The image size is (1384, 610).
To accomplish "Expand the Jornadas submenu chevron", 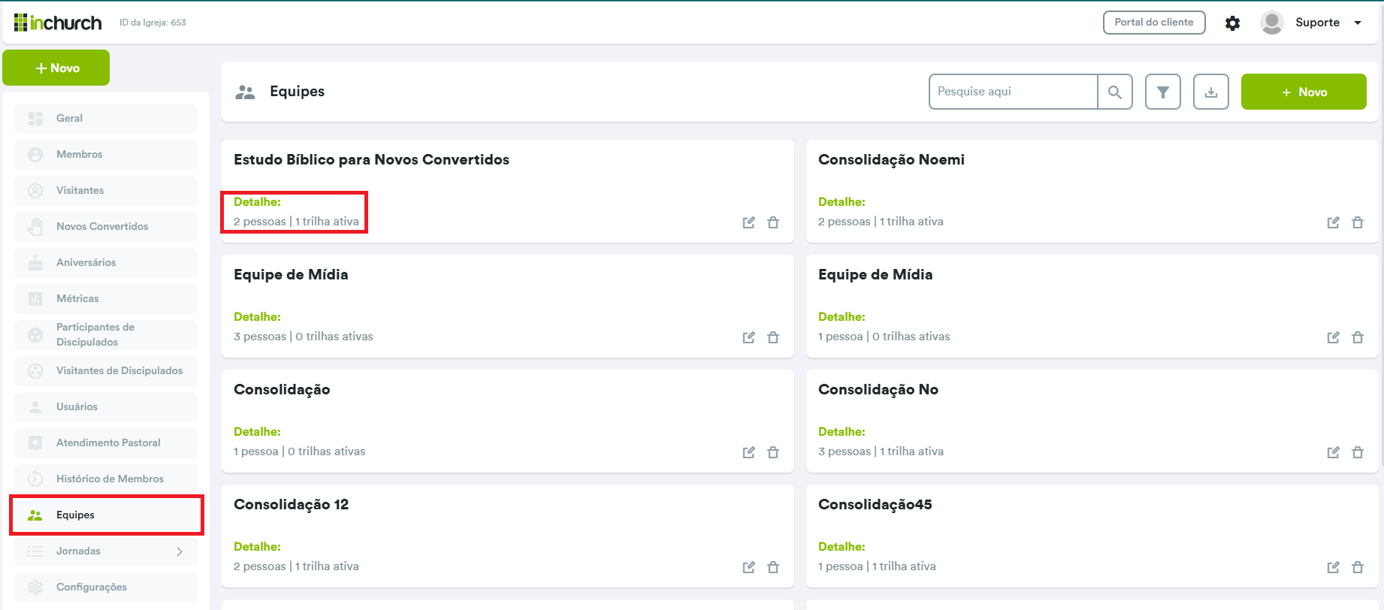I will coord(180,551).
